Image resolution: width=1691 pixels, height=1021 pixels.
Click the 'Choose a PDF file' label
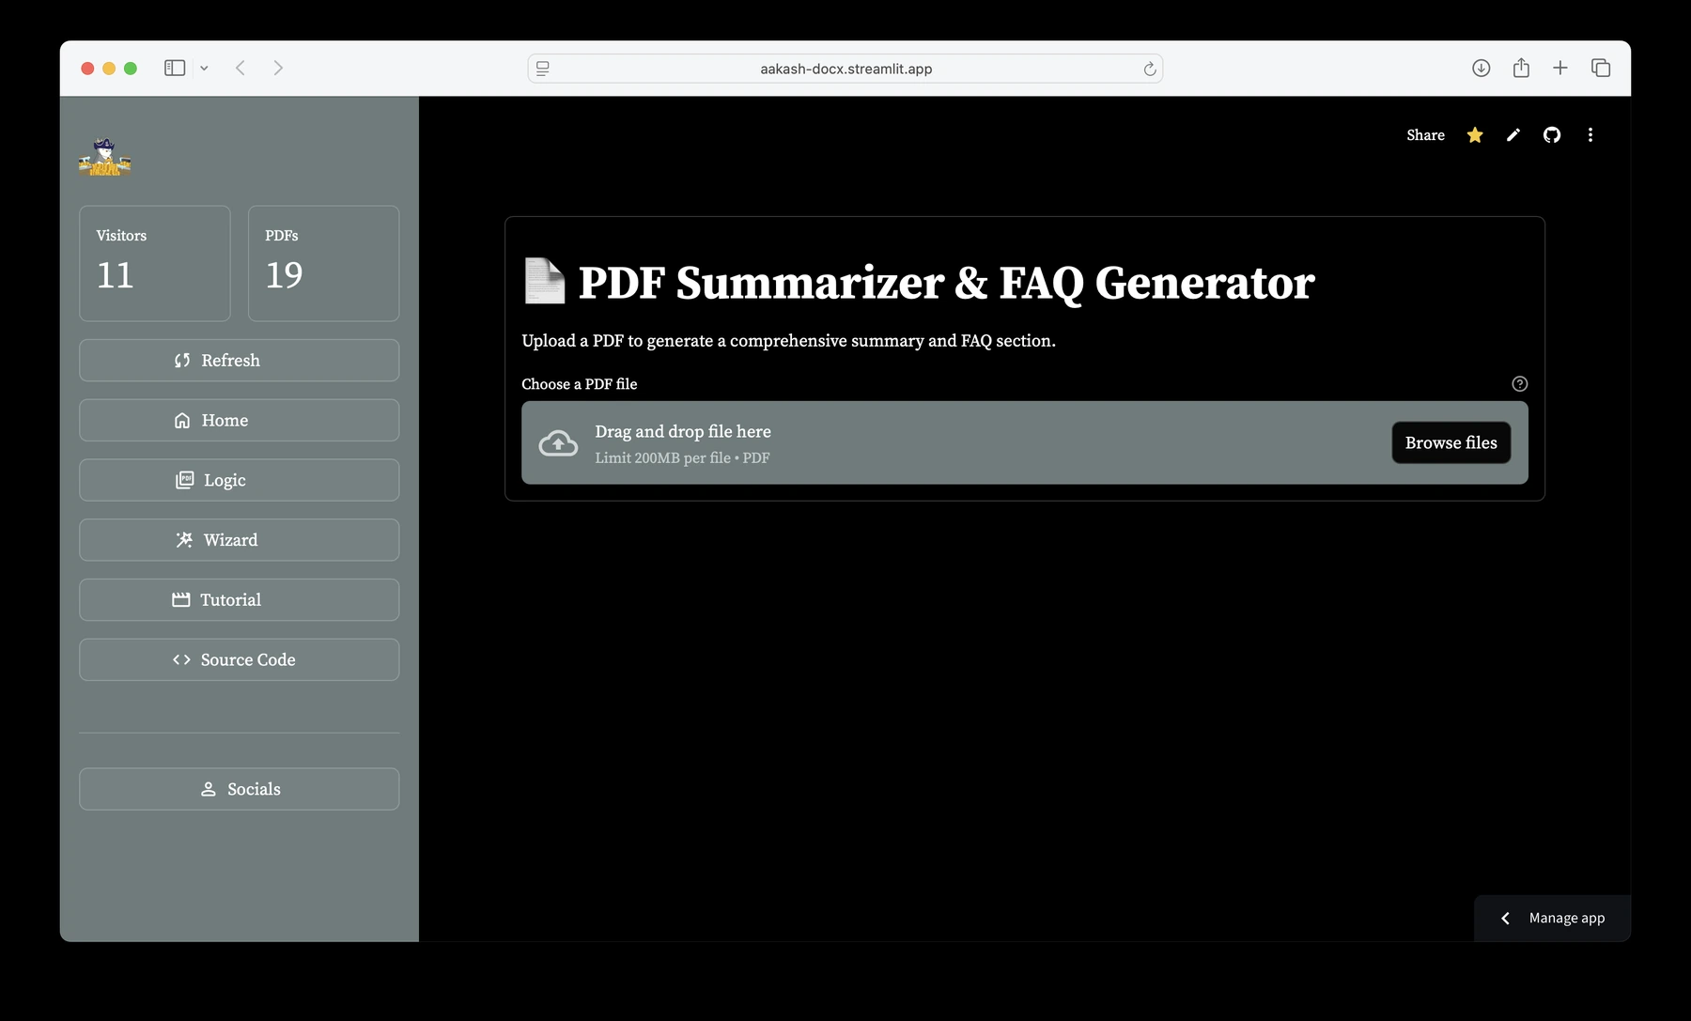coord(580,384)
